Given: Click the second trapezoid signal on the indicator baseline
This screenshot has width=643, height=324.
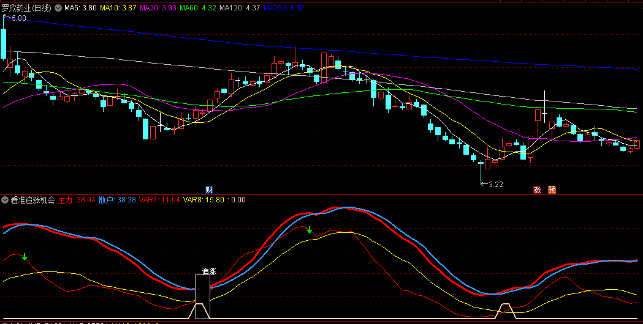Looking at the screenshot, I should point(506,311).
